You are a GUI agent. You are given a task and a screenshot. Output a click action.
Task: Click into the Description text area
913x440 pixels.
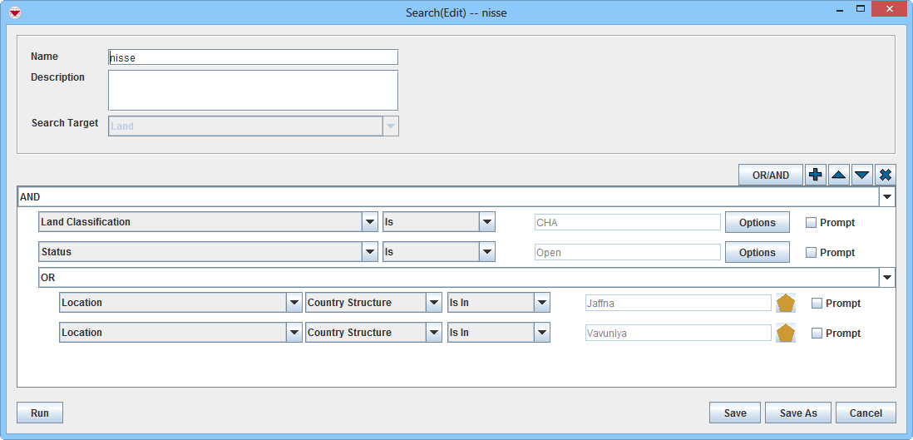(253, 90)
